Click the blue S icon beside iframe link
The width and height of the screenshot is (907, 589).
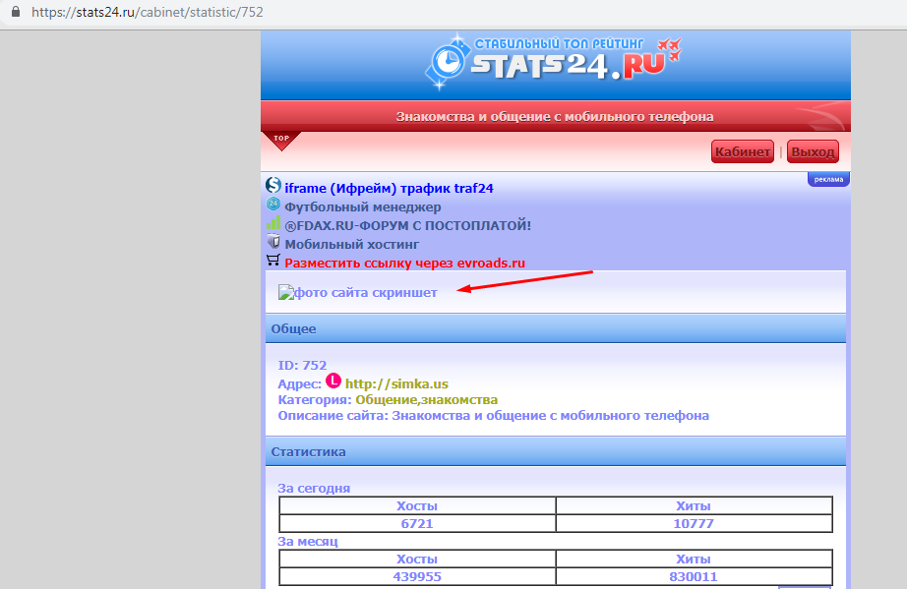[273, 186]
